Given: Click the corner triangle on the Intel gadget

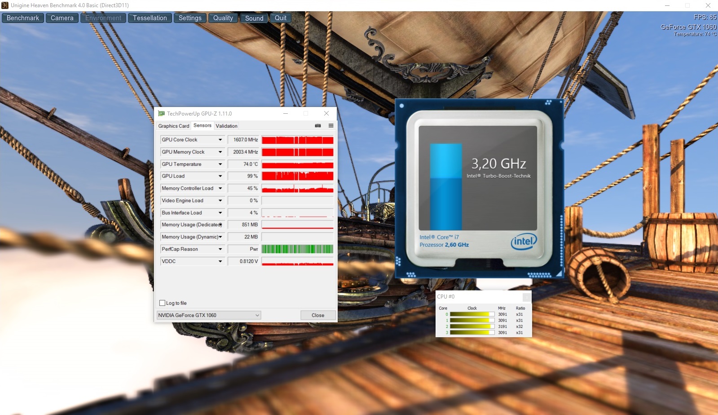Looking at the screenshot, I should coord(559,273).
